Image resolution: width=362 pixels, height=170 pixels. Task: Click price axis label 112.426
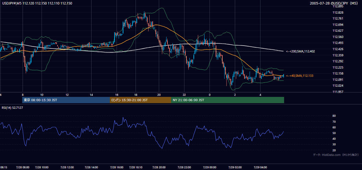(338, 49)
